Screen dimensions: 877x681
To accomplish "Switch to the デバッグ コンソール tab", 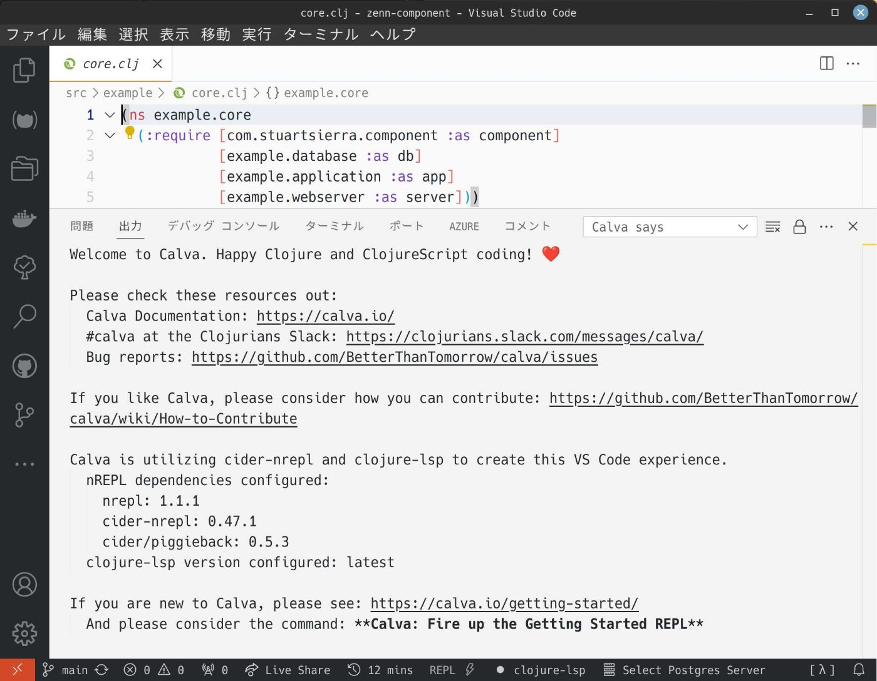I will pos(223,226).
